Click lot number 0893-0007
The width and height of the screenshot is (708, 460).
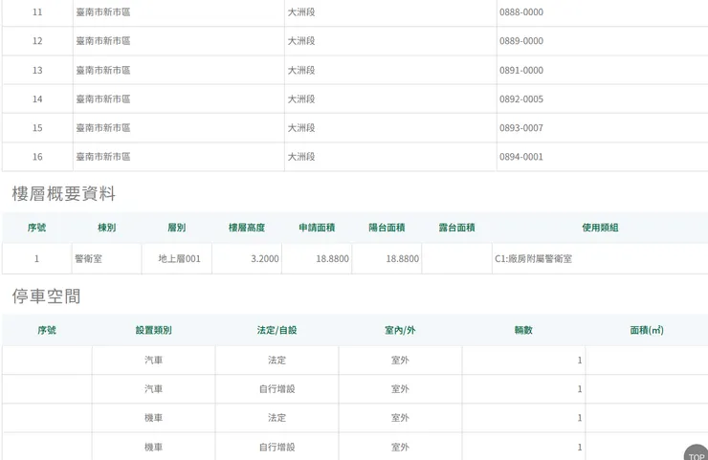pyautogui.click(x=521, y=128)
